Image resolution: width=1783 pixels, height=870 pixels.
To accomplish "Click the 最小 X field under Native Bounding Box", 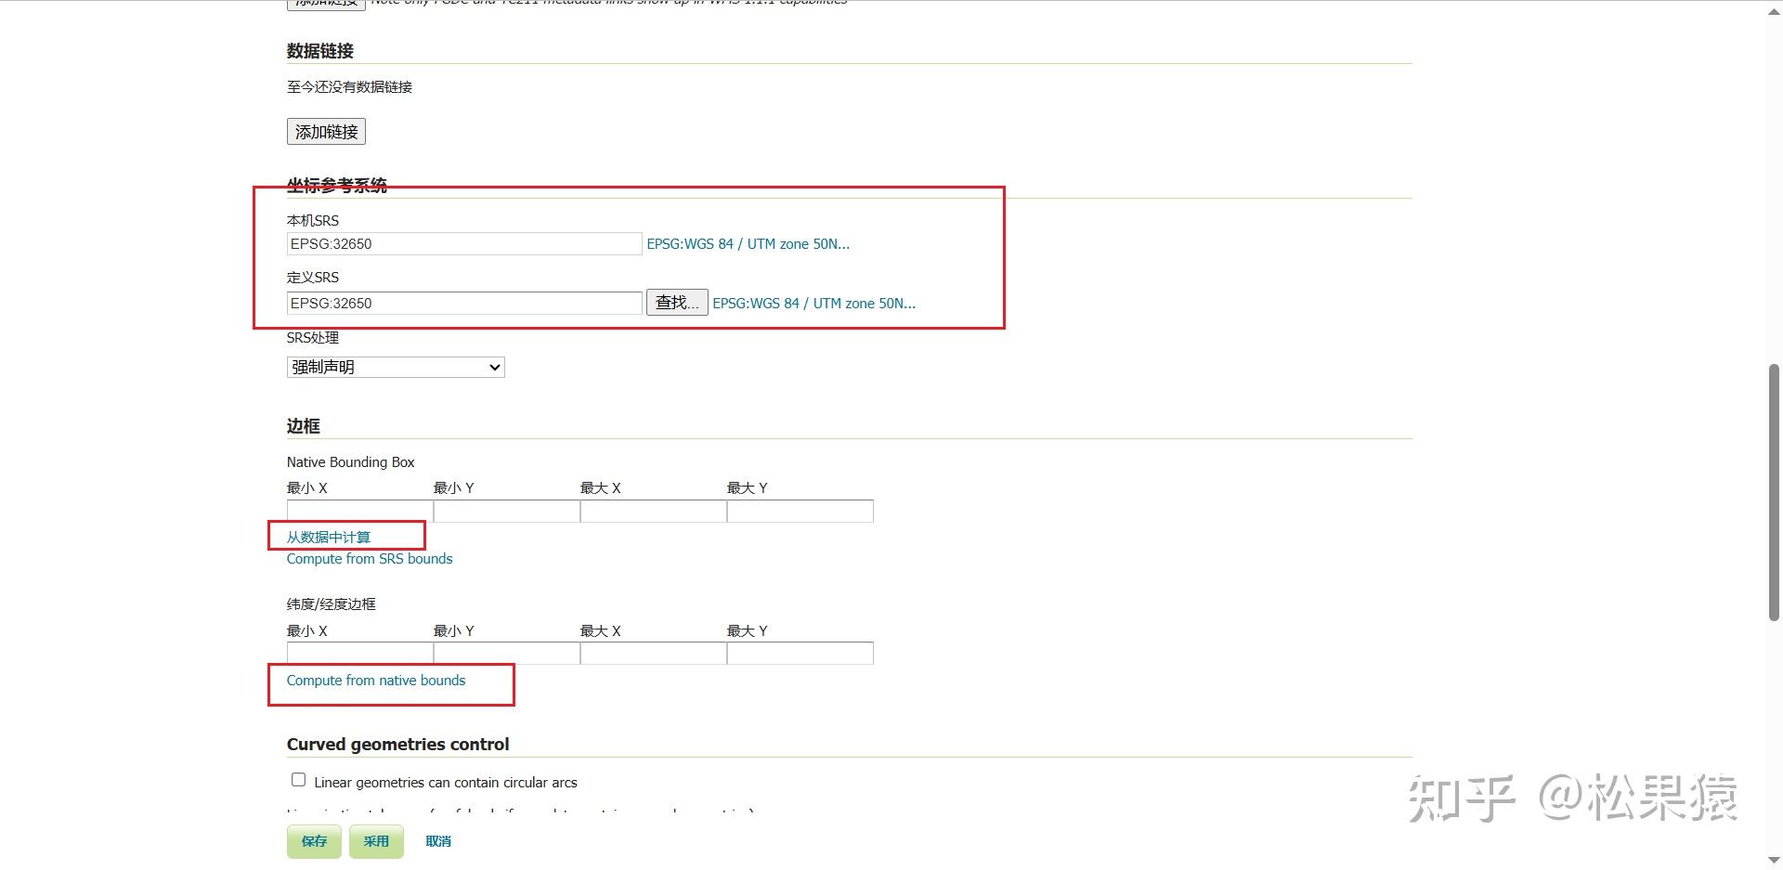I will (x=358, y=511).
